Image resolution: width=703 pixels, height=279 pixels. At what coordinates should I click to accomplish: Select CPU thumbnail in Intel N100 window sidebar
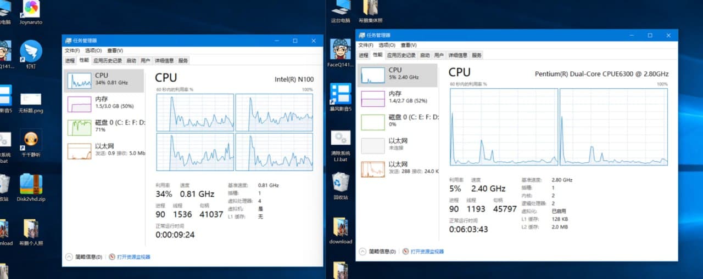pos(79,81)
